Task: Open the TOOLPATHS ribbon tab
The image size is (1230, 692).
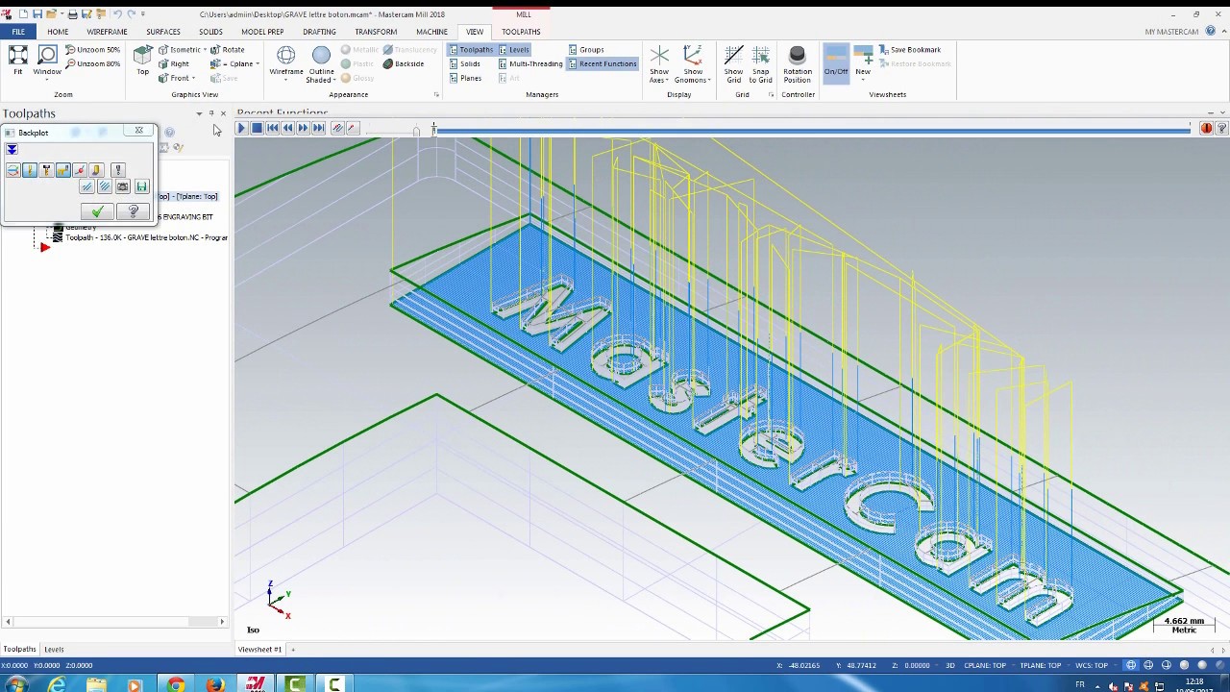Action: [x=521, y=32]
